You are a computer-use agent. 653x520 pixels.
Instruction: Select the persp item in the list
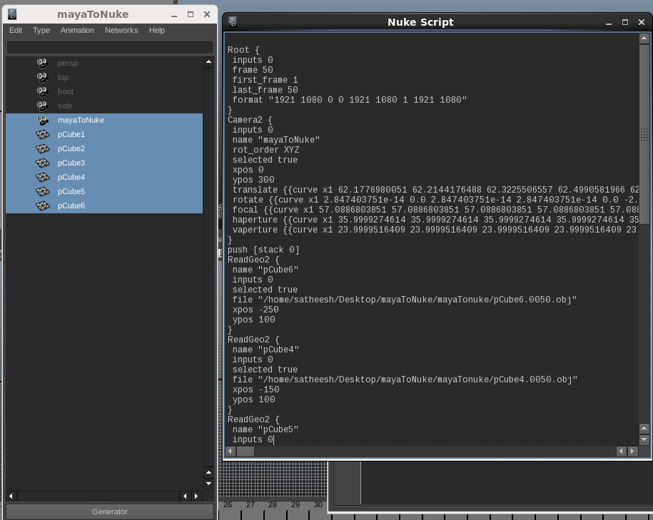coord(104,63)
